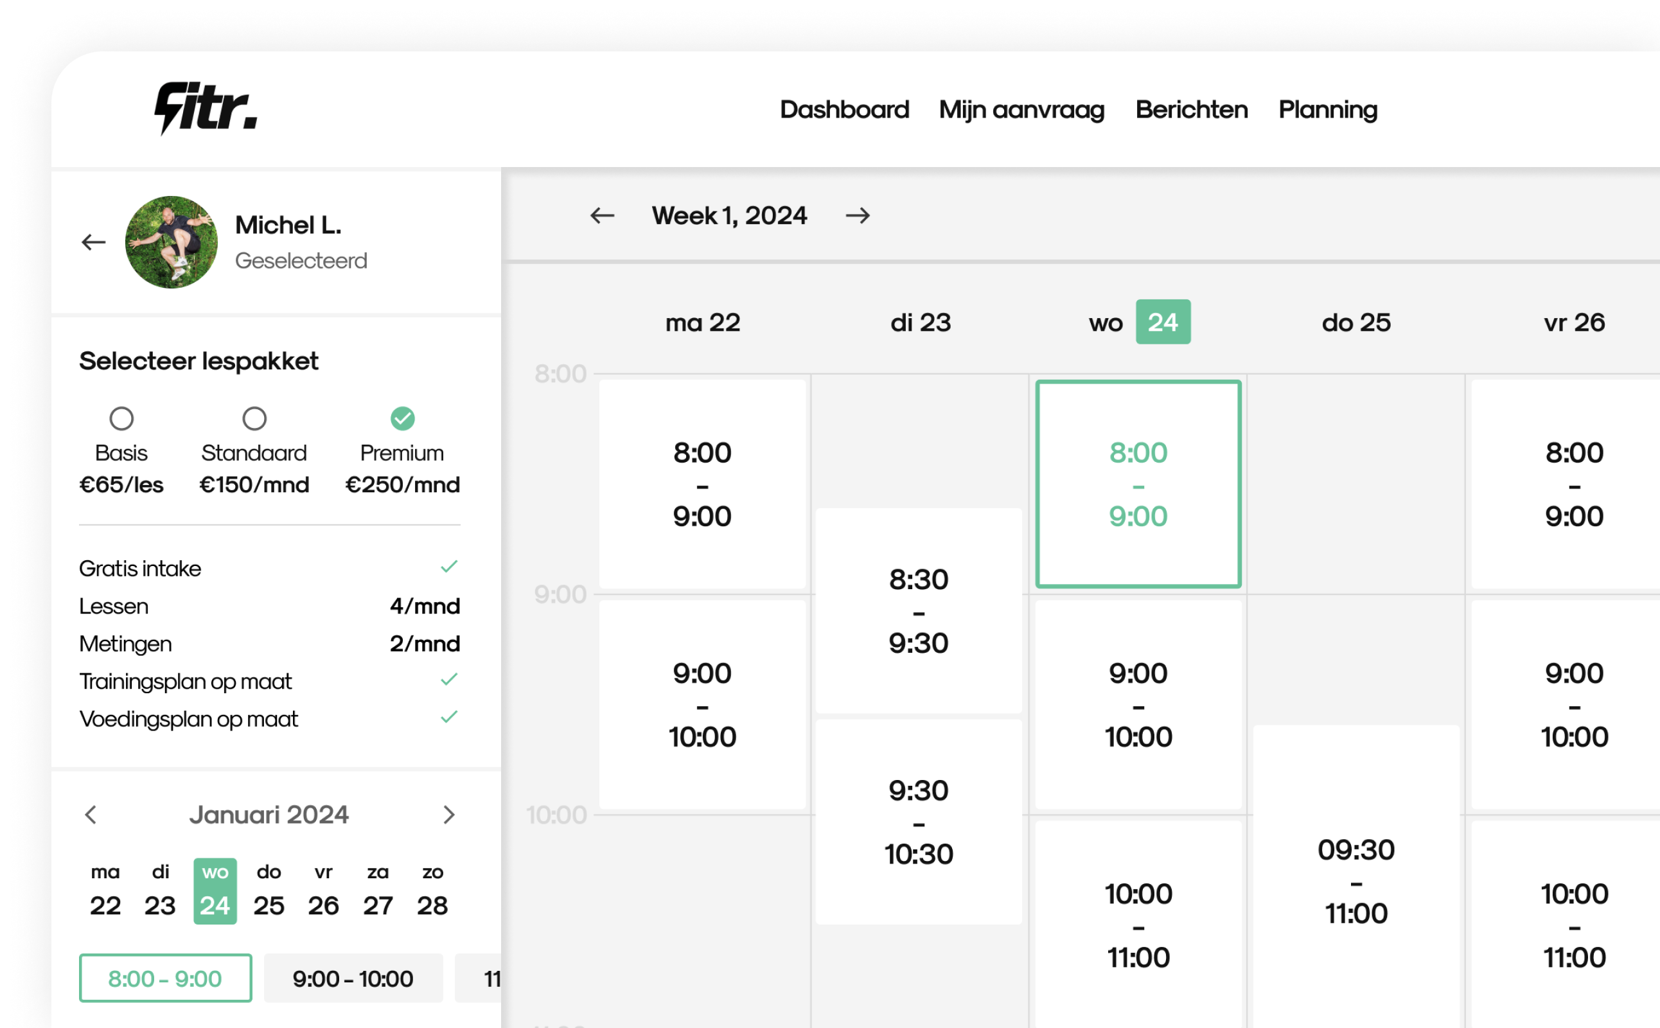Pick the 9:00 – 10:00 time chip
The height and width of the screenshot is (1028, 1660).
click(x=353, y=978)
